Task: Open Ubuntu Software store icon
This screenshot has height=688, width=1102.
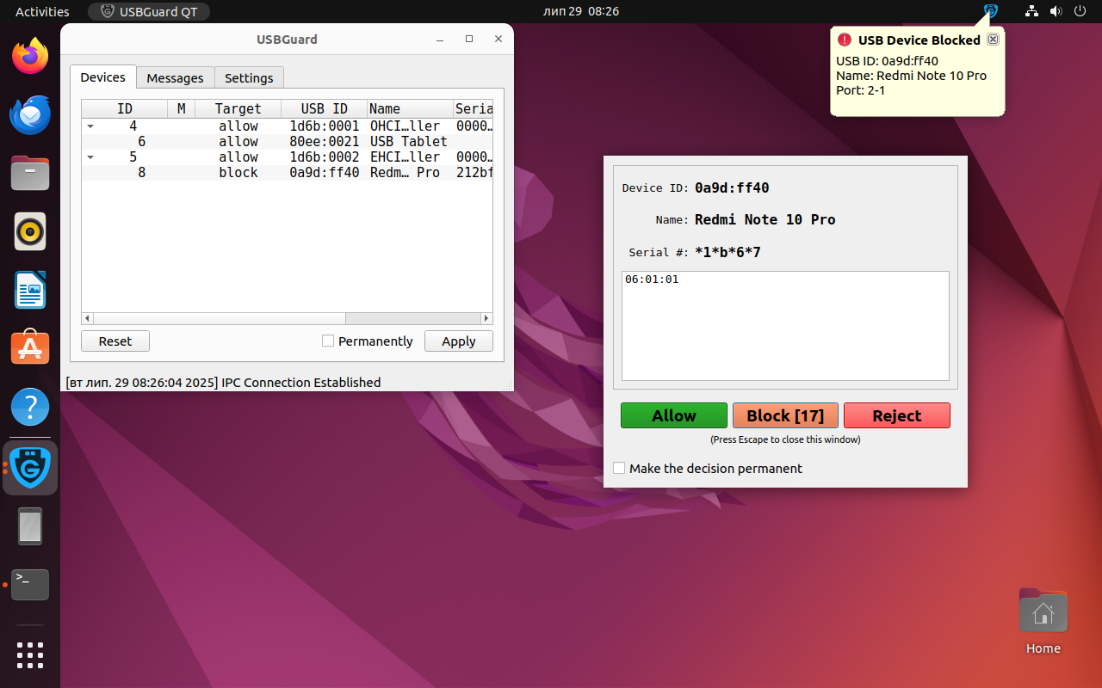Action: [x=30, y=348]
